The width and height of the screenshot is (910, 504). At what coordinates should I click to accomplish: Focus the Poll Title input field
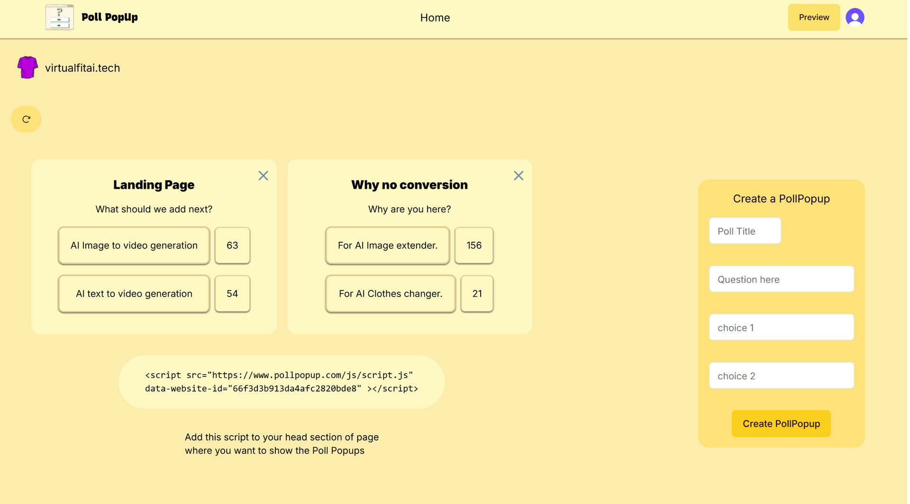tap(744, 231)
